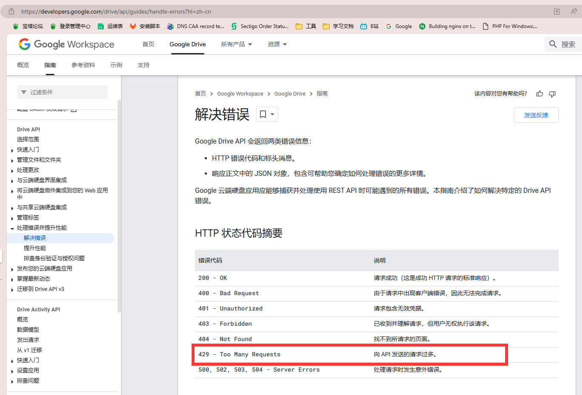Click the Google Workspace breadcrumb link
This screenshot has width=582, height=395.
[x=240, y=93]
